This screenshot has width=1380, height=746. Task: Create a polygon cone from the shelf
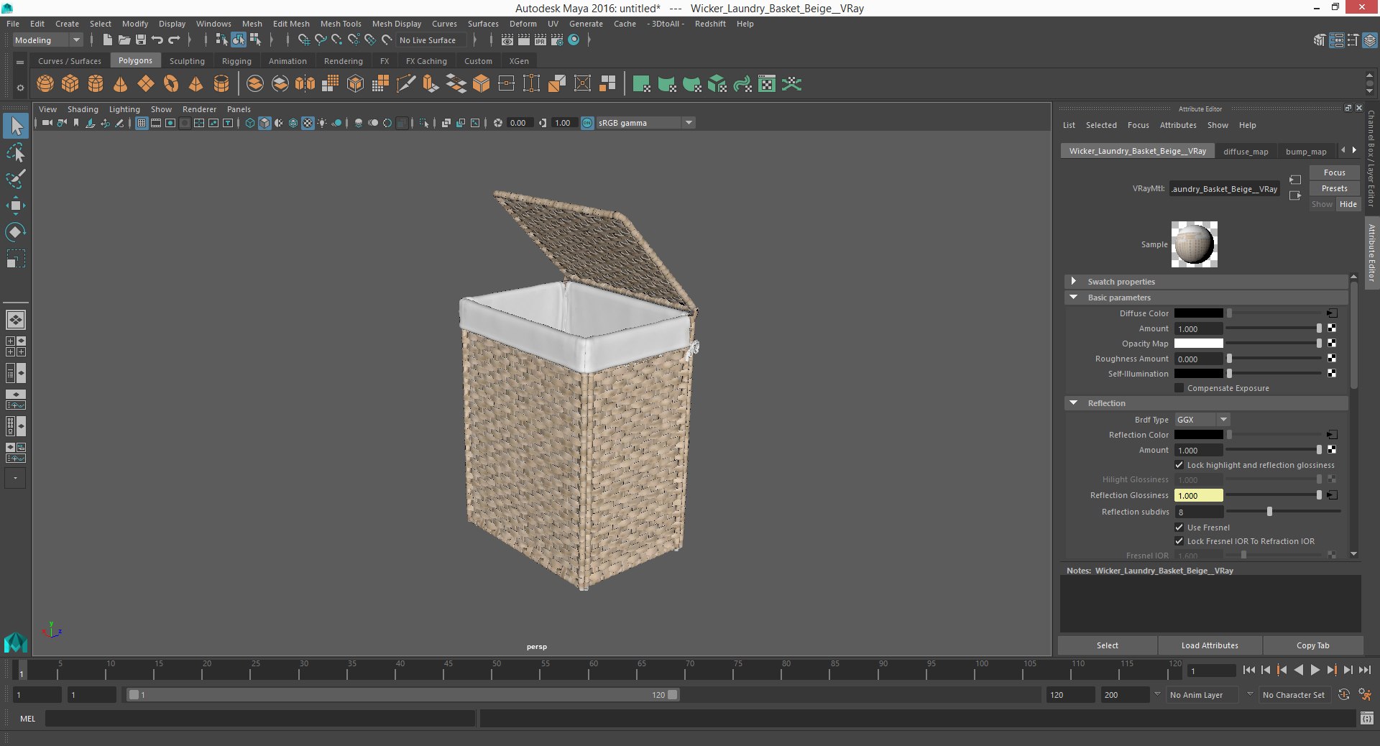pos(121,84)
